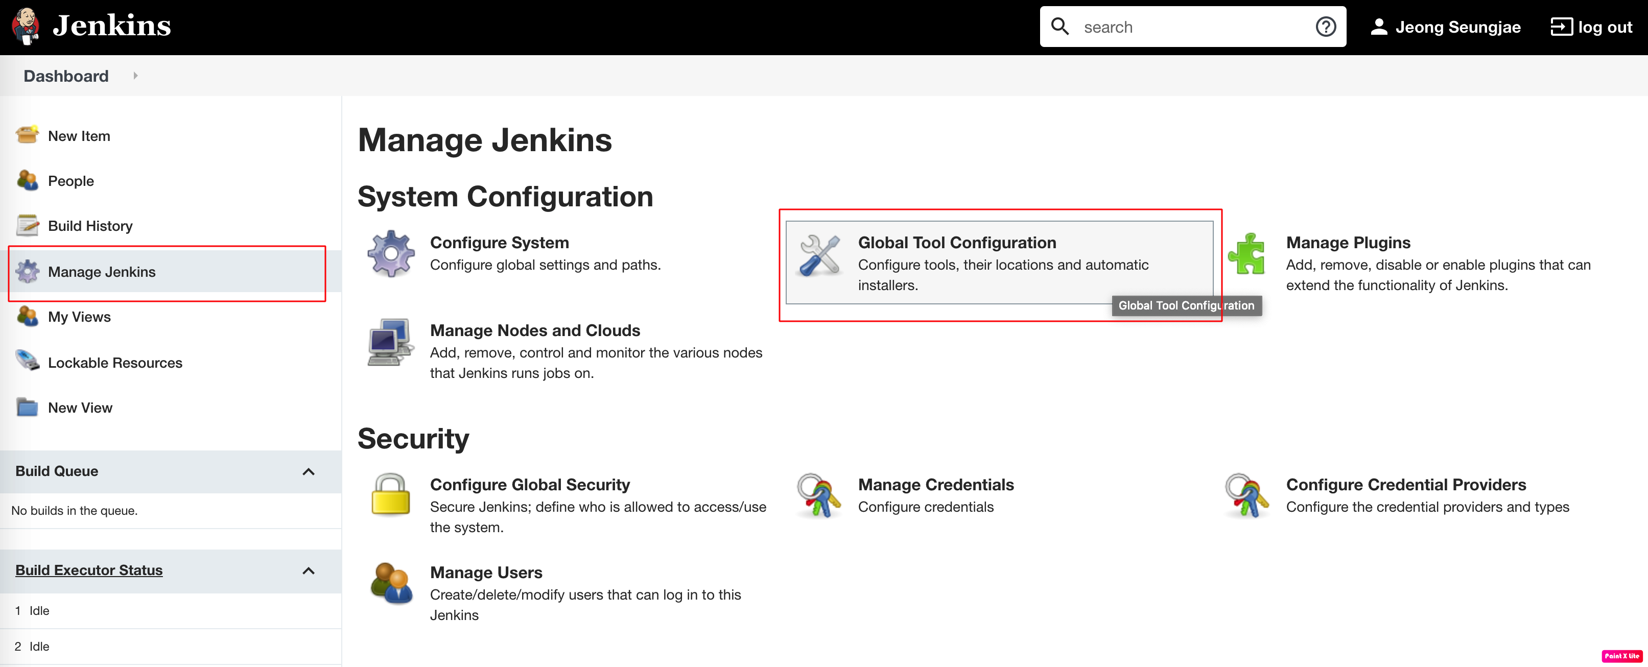Click the People link in sidebar
Image resolution: width=1648 pixels, height=667 pixels.
click(70, 181)
